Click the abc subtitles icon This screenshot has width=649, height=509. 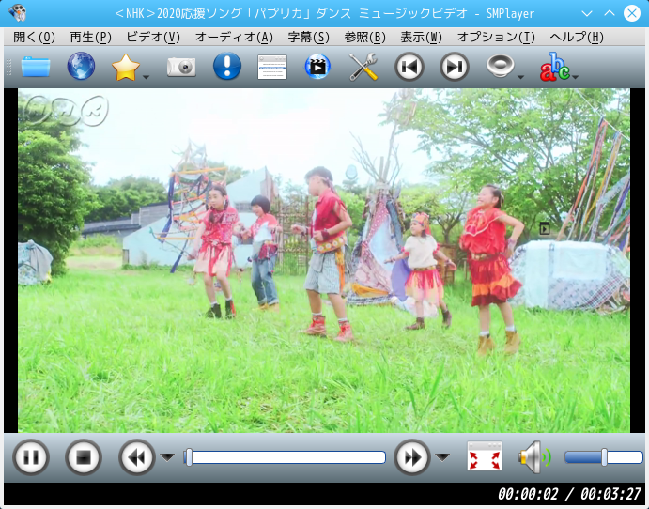[x=555, y=67]
